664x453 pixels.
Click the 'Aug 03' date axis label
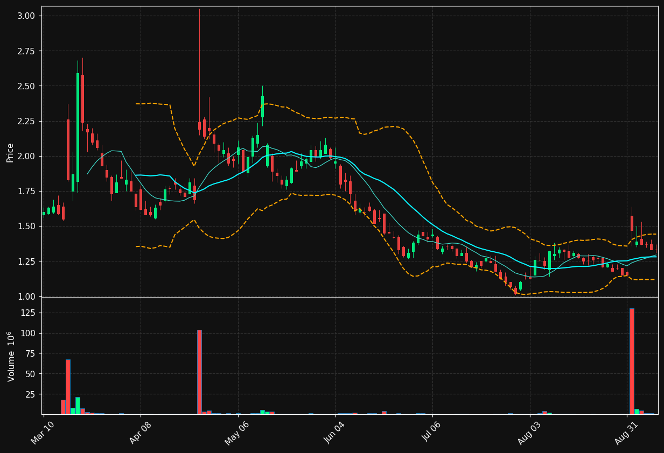[528, 433]
